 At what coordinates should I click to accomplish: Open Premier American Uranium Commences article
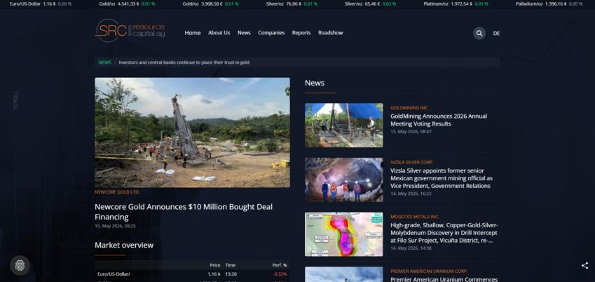444,279
